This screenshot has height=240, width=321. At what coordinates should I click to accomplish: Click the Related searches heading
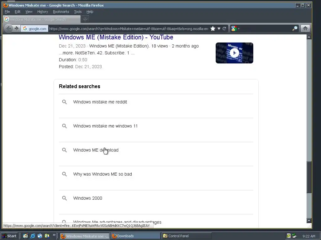point(79,86)
